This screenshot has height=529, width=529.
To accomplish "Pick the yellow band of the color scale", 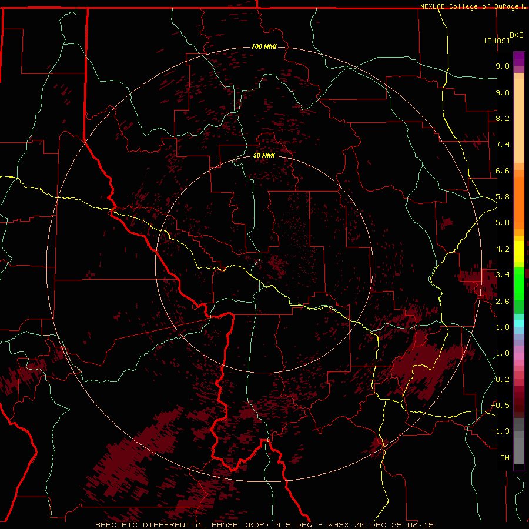I will (519, 252).
